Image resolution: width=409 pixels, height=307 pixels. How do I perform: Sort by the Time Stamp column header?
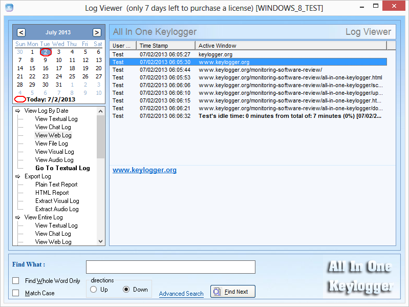tap(165, 46)
